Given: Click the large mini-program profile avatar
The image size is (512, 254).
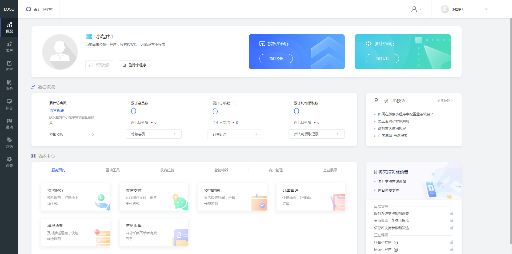Looking at the screenshot, I should 60,52.
